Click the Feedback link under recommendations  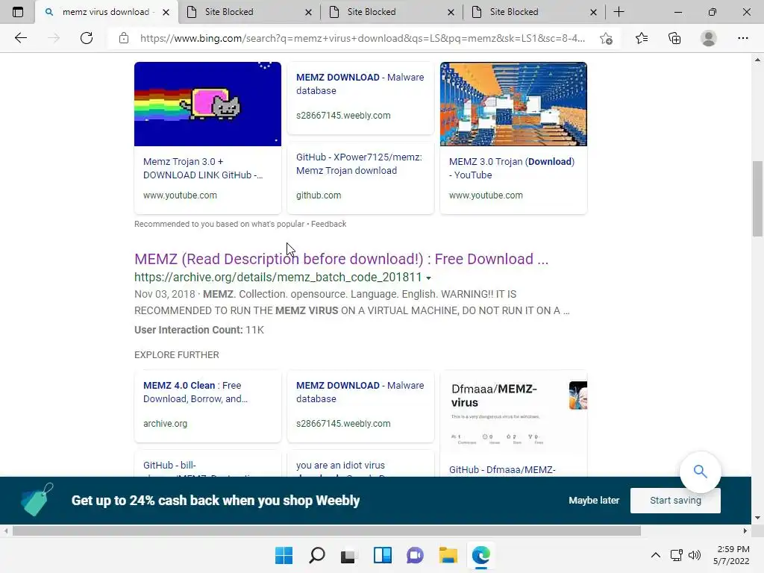328,224
